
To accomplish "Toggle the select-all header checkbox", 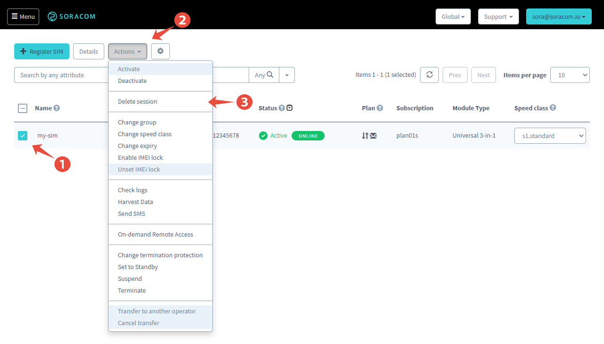I will coord(23,108).
